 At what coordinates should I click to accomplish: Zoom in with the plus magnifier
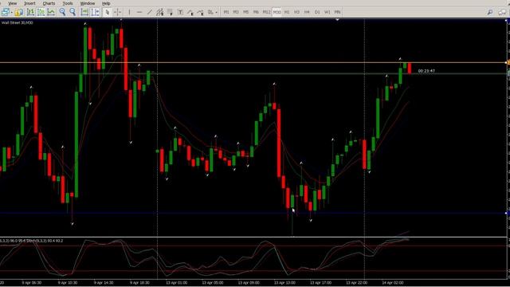62,13
